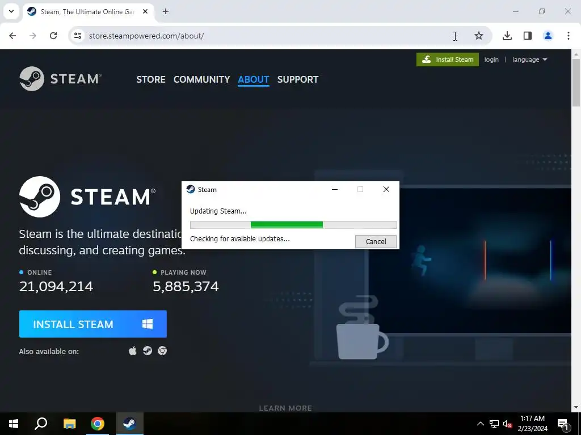The image size is (581, 435).
Task: Select the Steam browser tab
Action: (x=87, y=11)
